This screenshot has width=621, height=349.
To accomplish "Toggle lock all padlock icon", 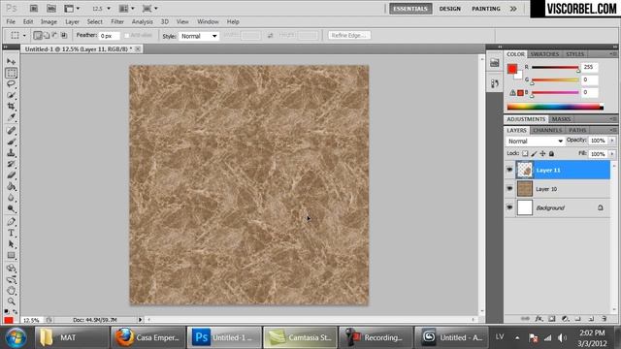I will tap(551, 153).
